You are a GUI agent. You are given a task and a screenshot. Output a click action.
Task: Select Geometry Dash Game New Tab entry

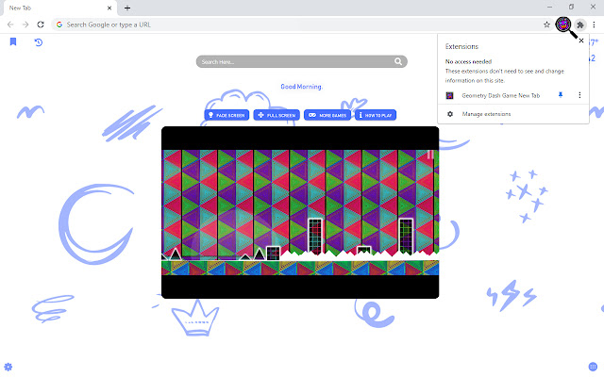click(501, 95)
